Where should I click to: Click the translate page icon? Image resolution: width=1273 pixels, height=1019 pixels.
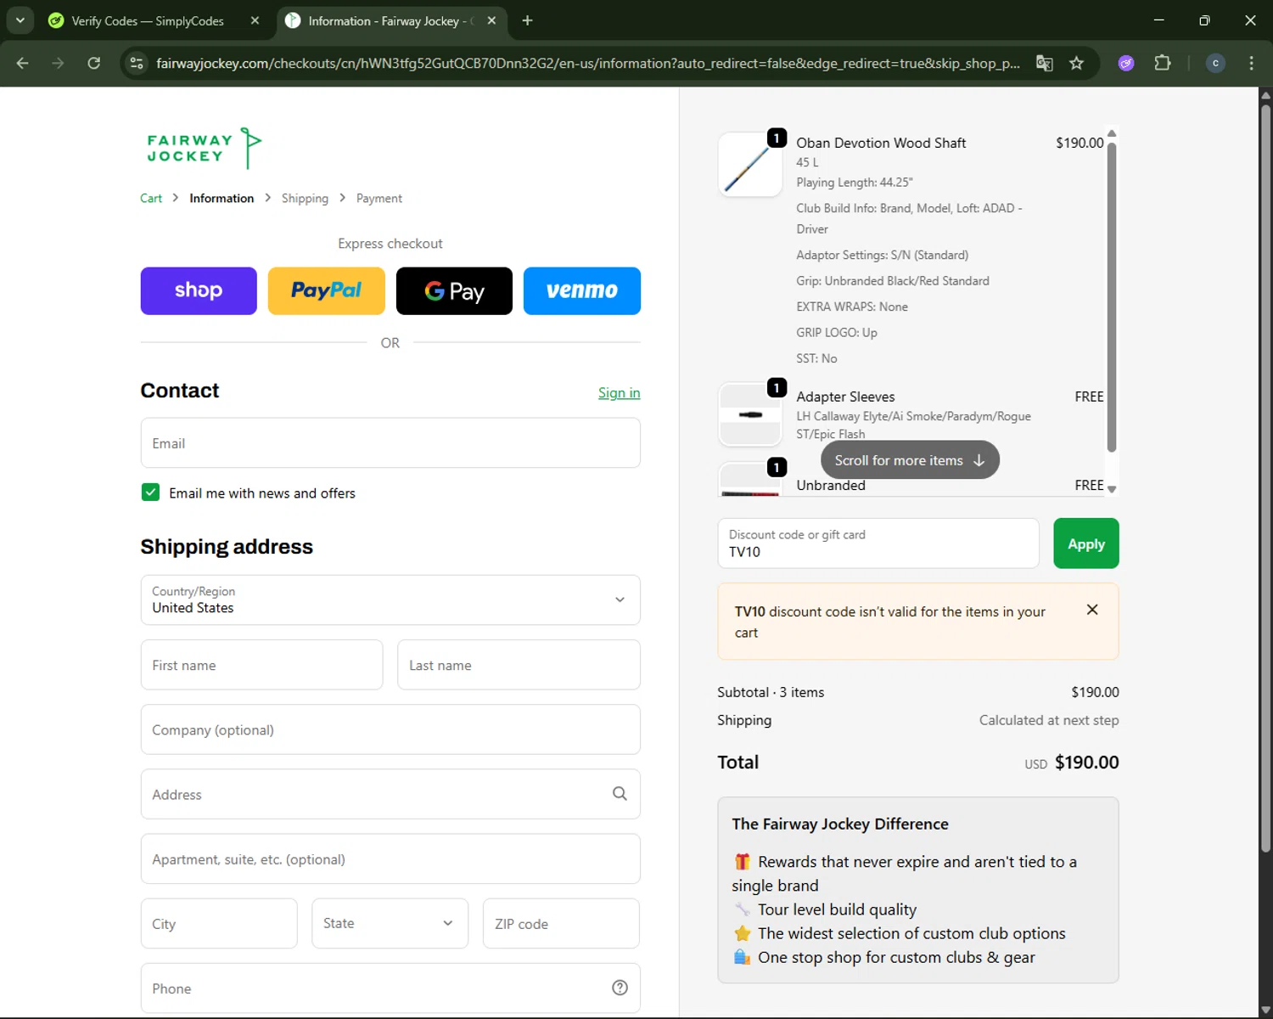(x=1045, y=63)
